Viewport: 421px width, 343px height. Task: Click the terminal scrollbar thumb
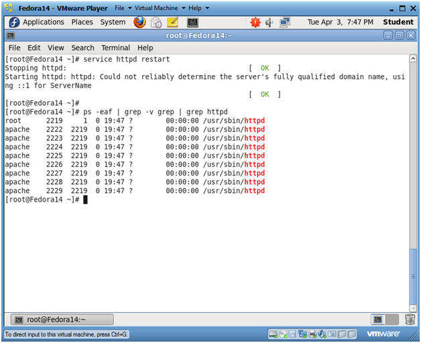click(413, 276)
